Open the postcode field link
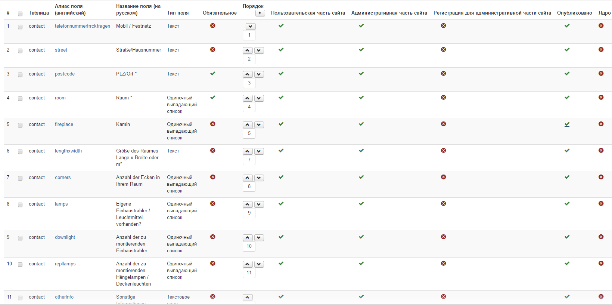Screen dimensions: 612x305 (x=65, y=74)
